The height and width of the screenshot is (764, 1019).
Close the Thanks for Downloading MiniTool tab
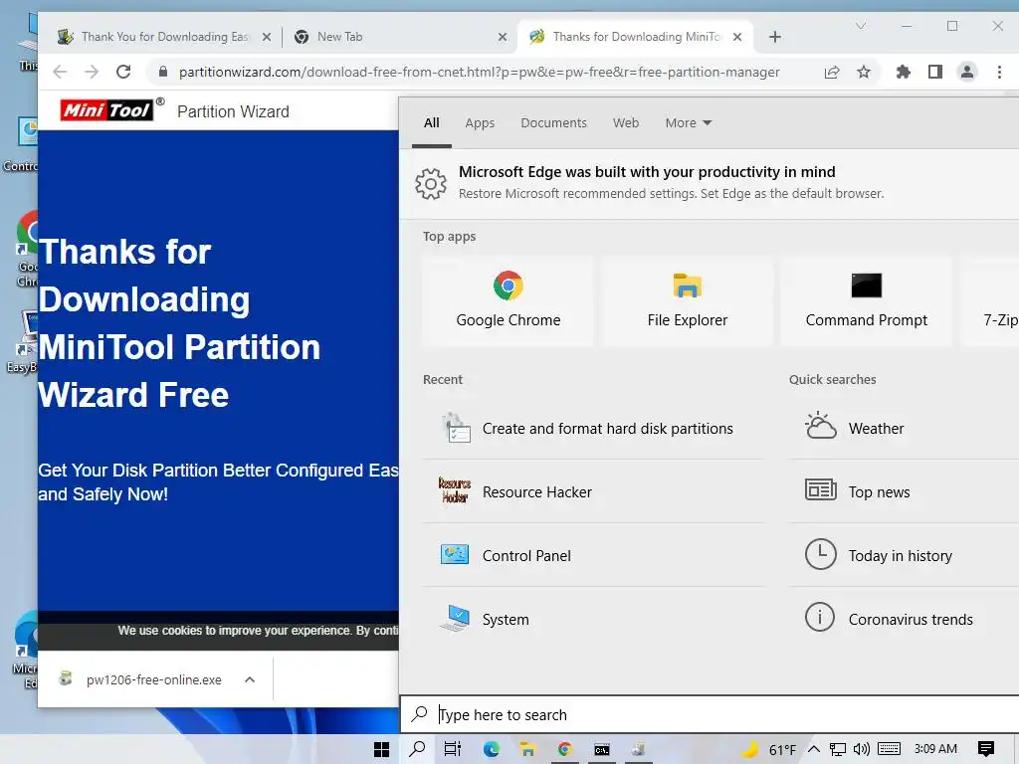(737, 37)
